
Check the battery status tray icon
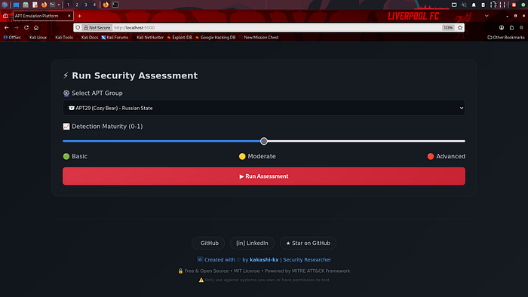click(483, 5)
